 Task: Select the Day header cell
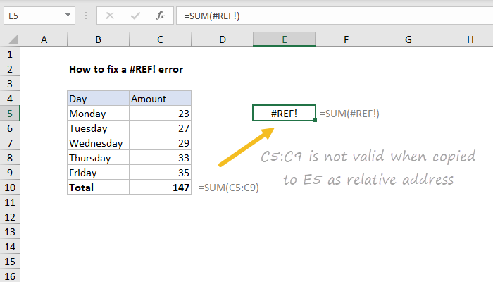coord(98,98)
